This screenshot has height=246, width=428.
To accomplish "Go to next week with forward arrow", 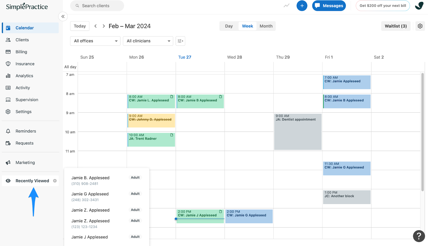I will (104, 26).
